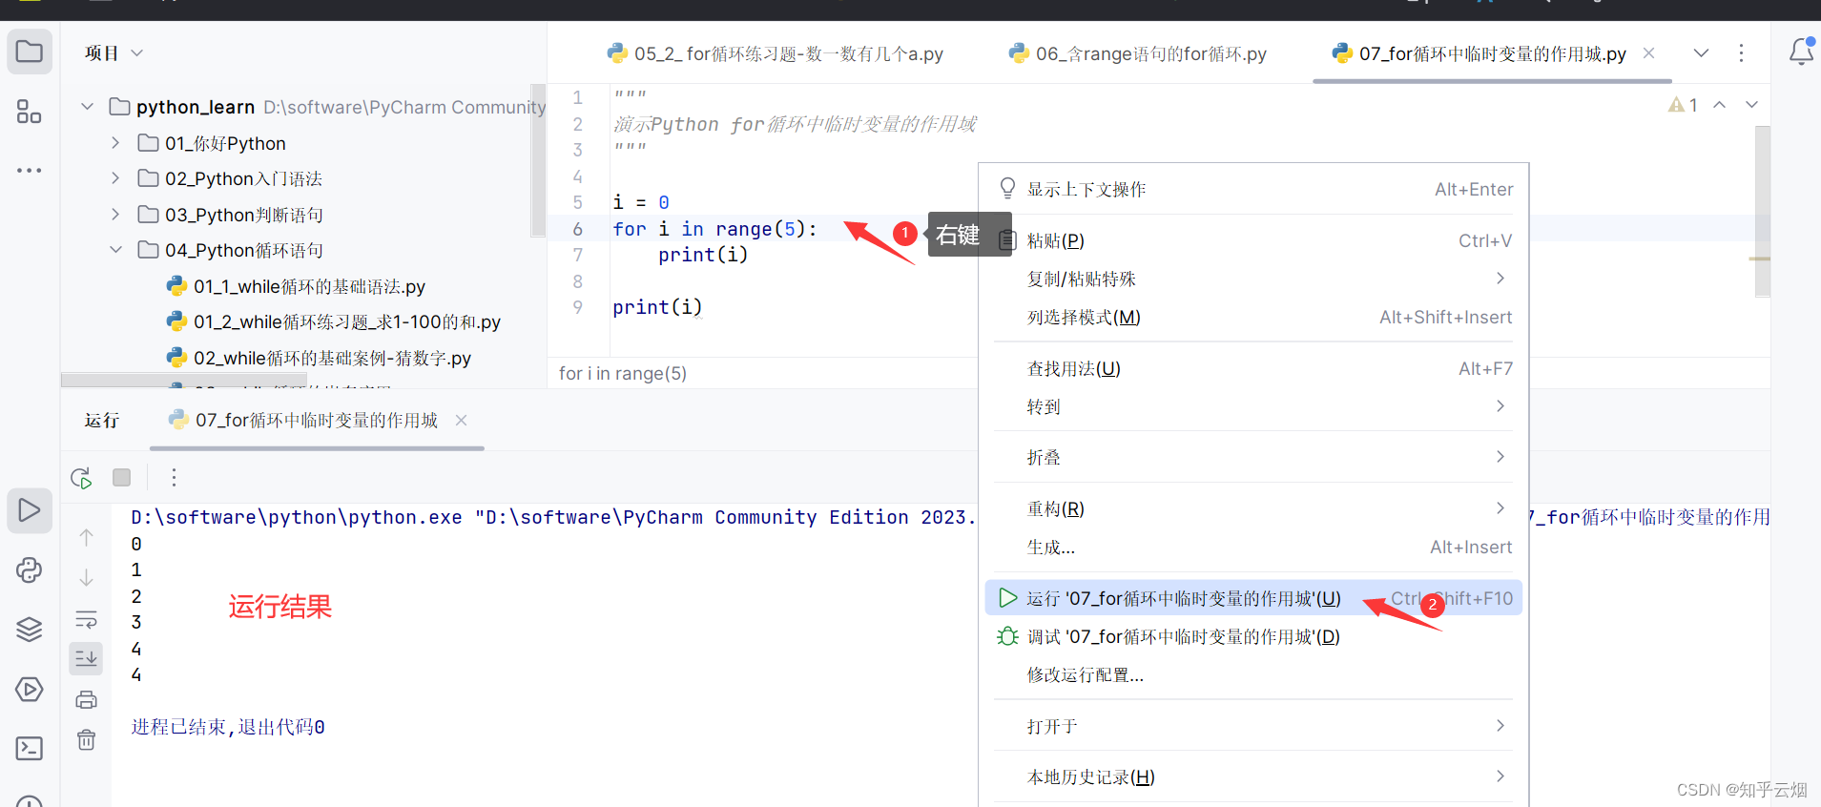Open the Run tool window icon
Screen dimensions: 1821x807
[30, 510]
